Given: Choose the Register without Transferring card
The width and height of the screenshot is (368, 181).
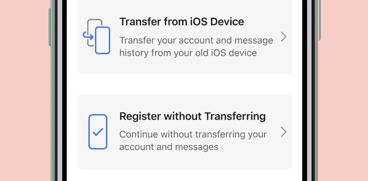Looking at the screenshot, I should (184, 131).
